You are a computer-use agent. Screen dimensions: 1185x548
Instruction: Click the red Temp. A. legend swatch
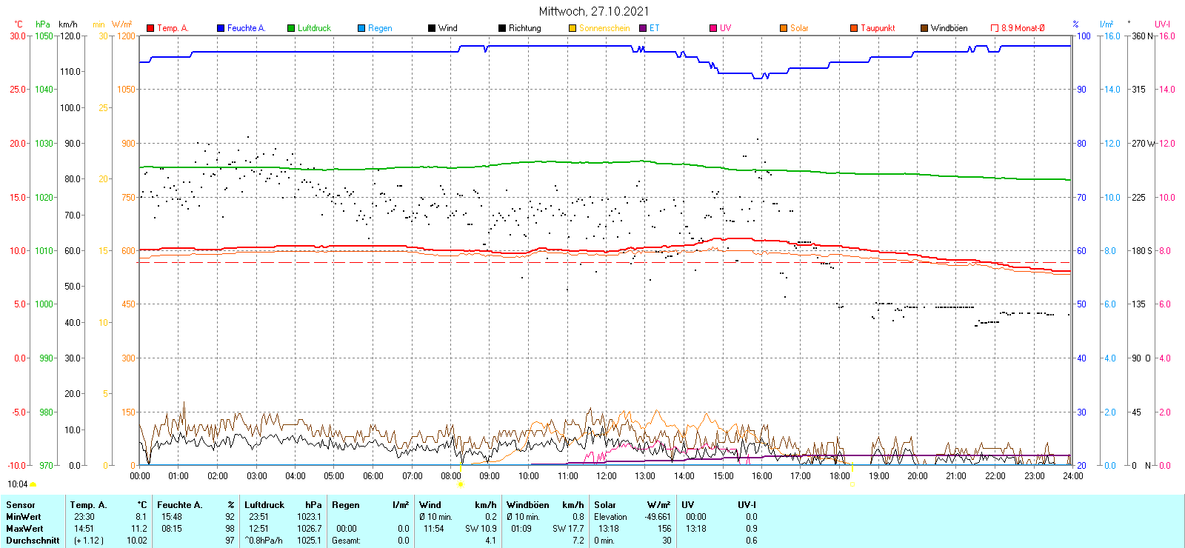(x=150, y=28)
